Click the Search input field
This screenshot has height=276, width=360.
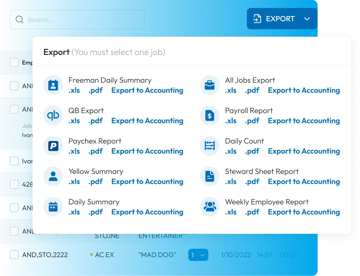pyautogui.click(x=82, y=19)
